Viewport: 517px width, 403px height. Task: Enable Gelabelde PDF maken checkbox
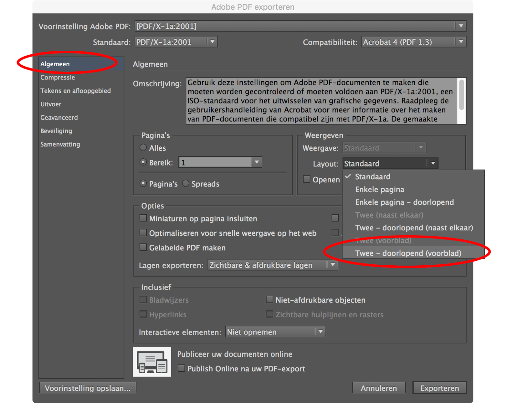tap(143, 247)
